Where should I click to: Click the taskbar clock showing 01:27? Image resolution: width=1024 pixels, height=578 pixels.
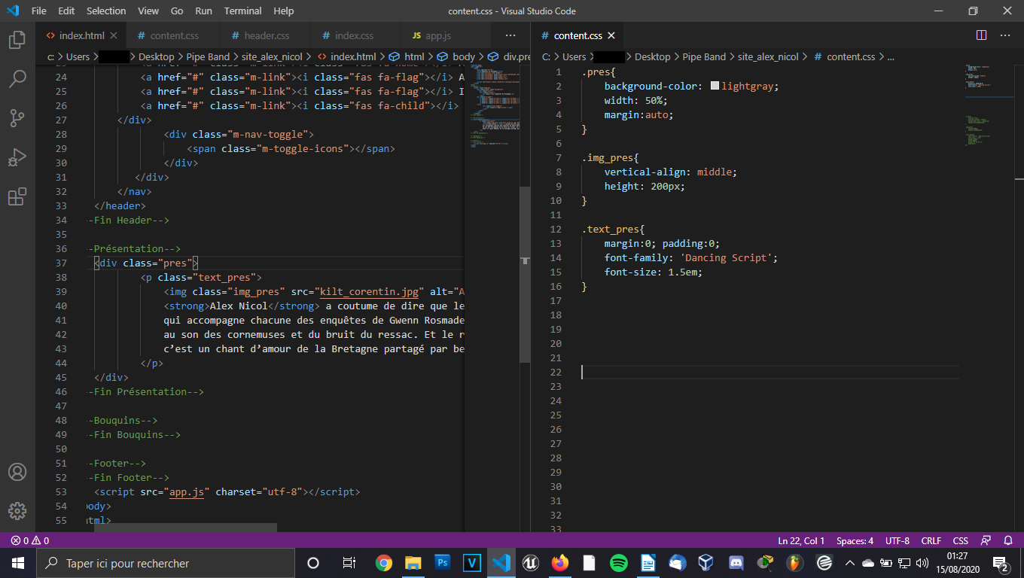click(958, 563)
